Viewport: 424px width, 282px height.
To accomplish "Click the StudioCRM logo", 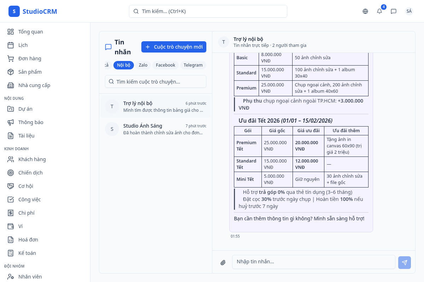I will [x=33, y=11].
